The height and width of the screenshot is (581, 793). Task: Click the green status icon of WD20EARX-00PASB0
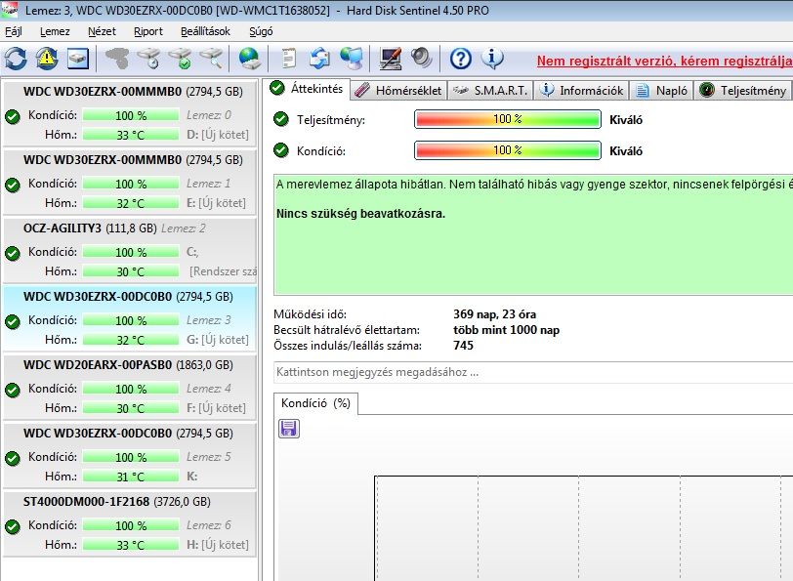point(12,390)
